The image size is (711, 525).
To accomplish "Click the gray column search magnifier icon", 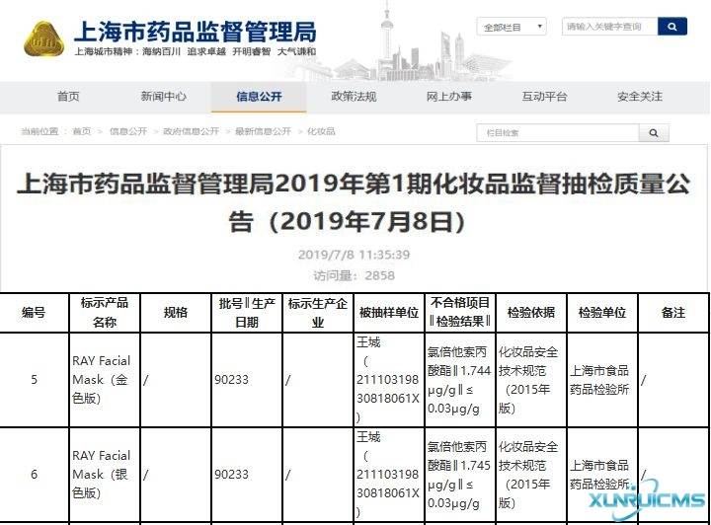I will click(653, 132).
